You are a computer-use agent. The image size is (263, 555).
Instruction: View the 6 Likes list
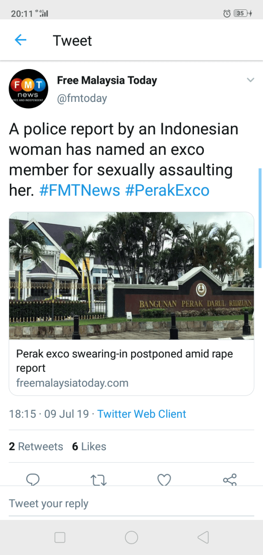89,447
